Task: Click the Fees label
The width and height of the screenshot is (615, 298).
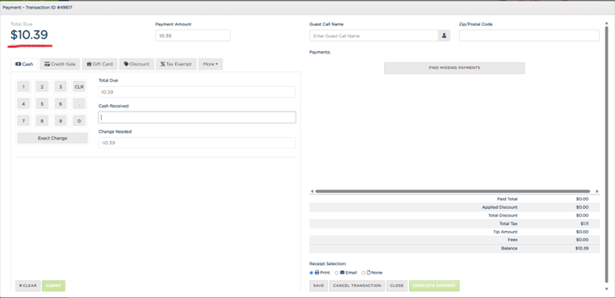Action: click(x=512, y=240)
